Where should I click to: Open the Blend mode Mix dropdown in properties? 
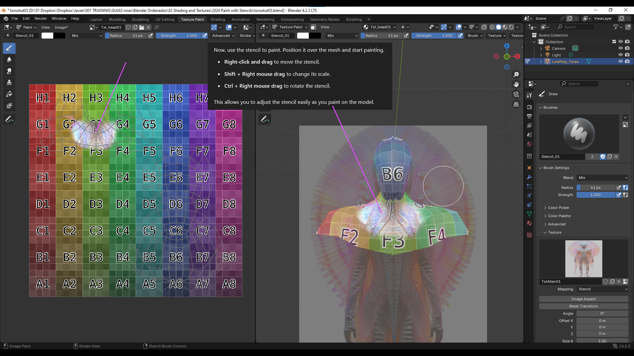[603, 178]
